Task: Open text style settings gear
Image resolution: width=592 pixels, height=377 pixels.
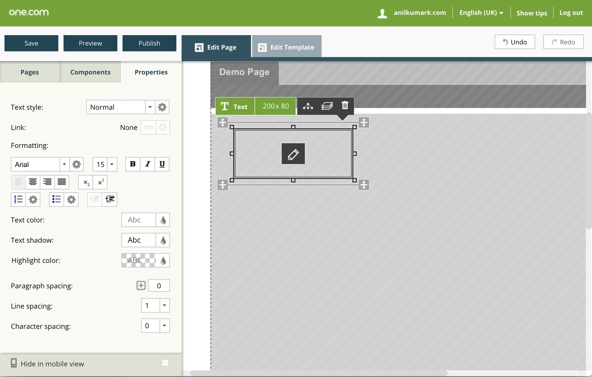Action: click(x=162, y=107)
